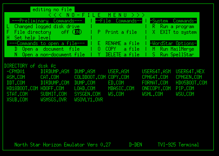Click file SYSGEN.COM in directory
The height and width of the screenshot is (156, 219).
[87, 94]
